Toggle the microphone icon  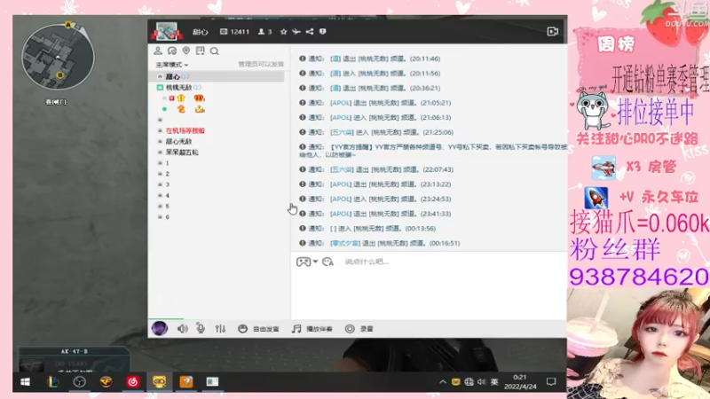(201, 329)
